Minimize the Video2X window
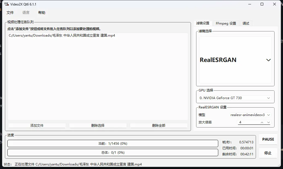 pos(250,4)
